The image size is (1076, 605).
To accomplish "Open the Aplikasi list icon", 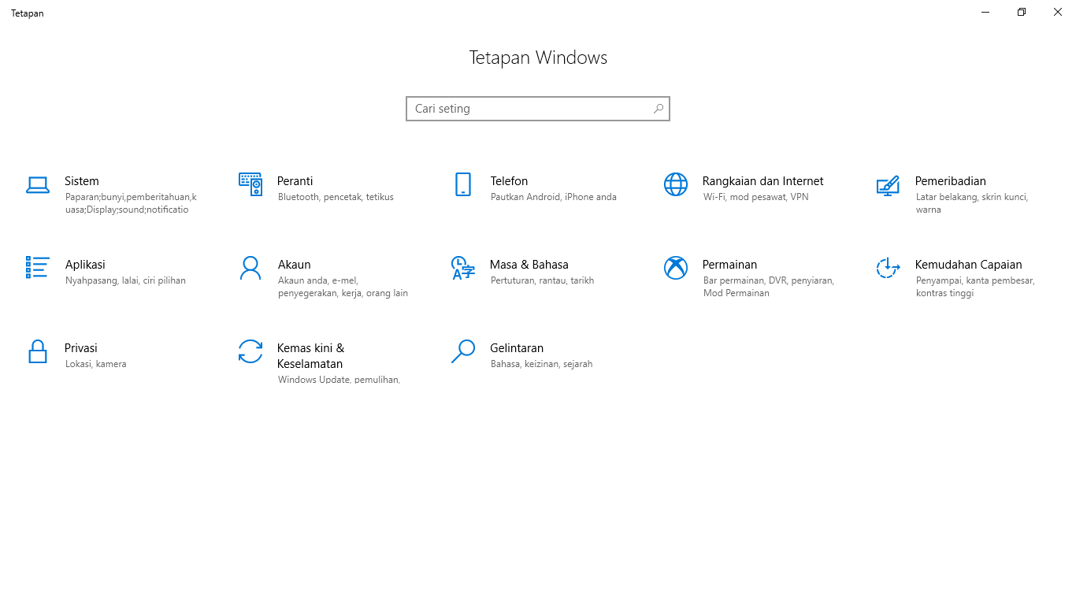I will tap(38, 268).
